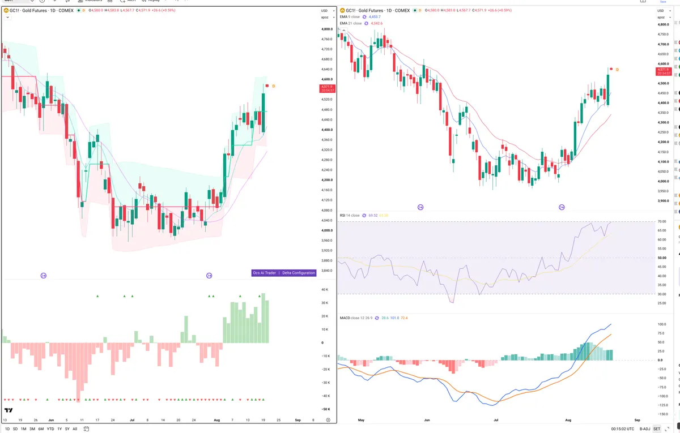Select 1M time range
The height and width of the screenshot is (433, 680).
[x=24, y=429]
